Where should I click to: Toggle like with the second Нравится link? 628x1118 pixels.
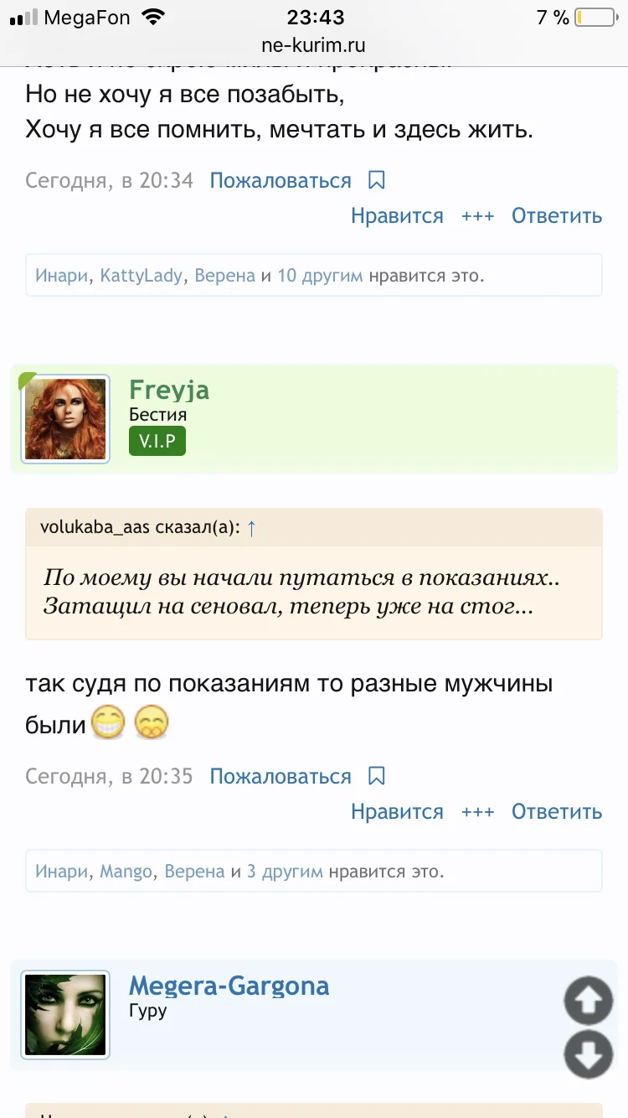[396, 811]
